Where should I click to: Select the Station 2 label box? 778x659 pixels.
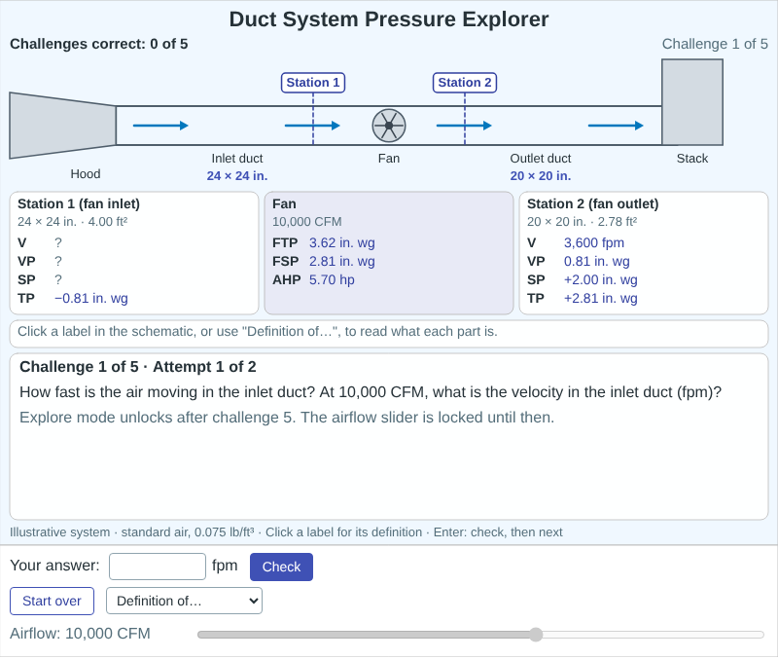click(x=465, y=83)
